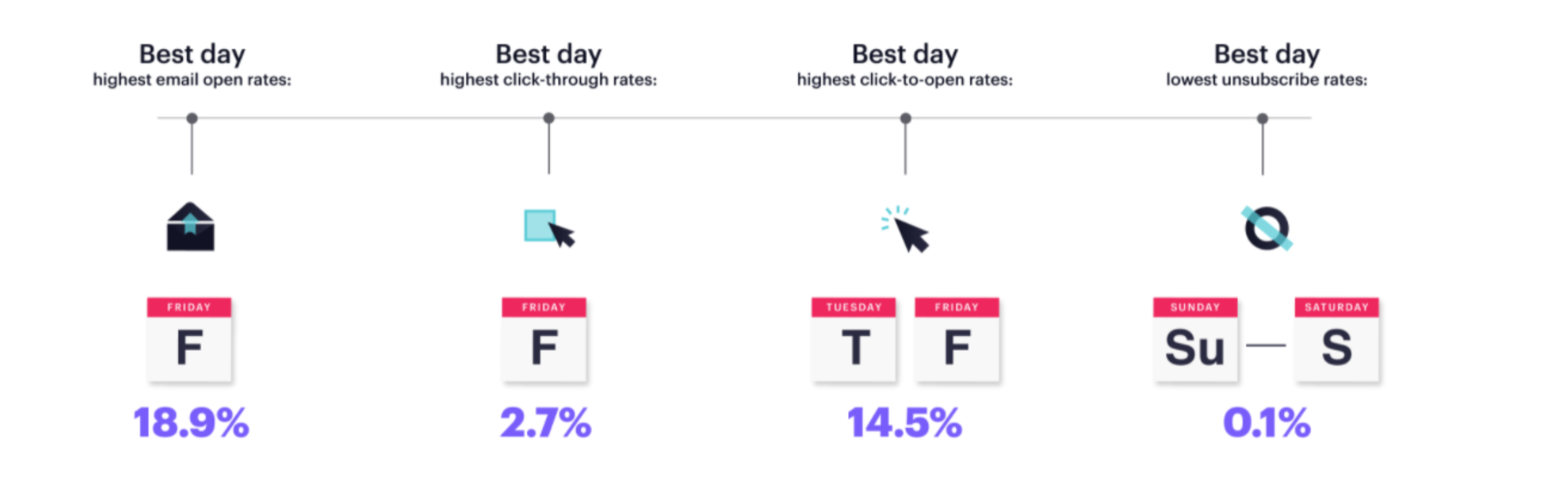The image size is (1551, 478).
Task: Click the timeline dot above the envelope
Action: [x=192, y=118]
